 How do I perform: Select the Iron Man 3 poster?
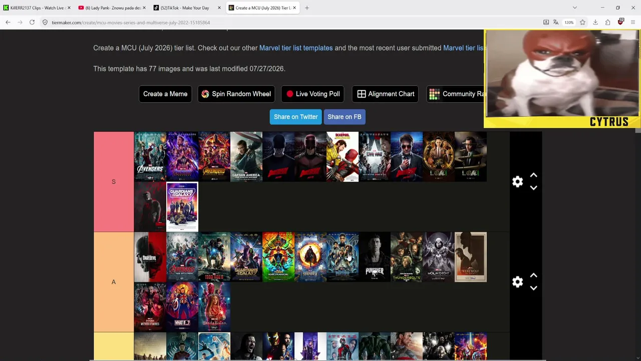[x=214, y=257]
